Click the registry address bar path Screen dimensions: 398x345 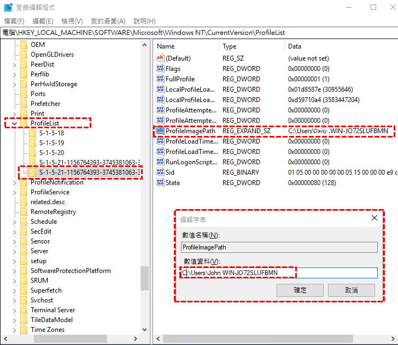pos(199,33)
